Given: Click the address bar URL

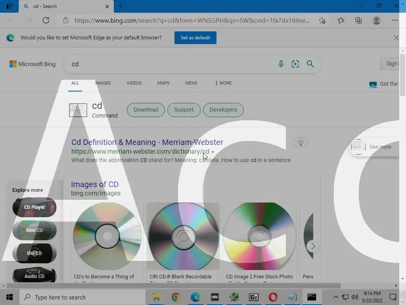Looking at the screenshot, I should tap(192, 21).
